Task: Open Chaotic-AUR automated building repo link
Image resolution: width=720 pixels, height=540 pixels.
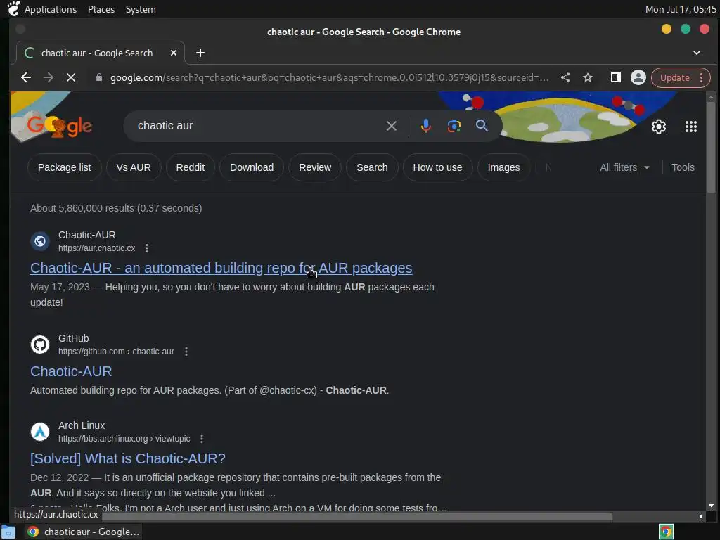Action: (221, 268)
